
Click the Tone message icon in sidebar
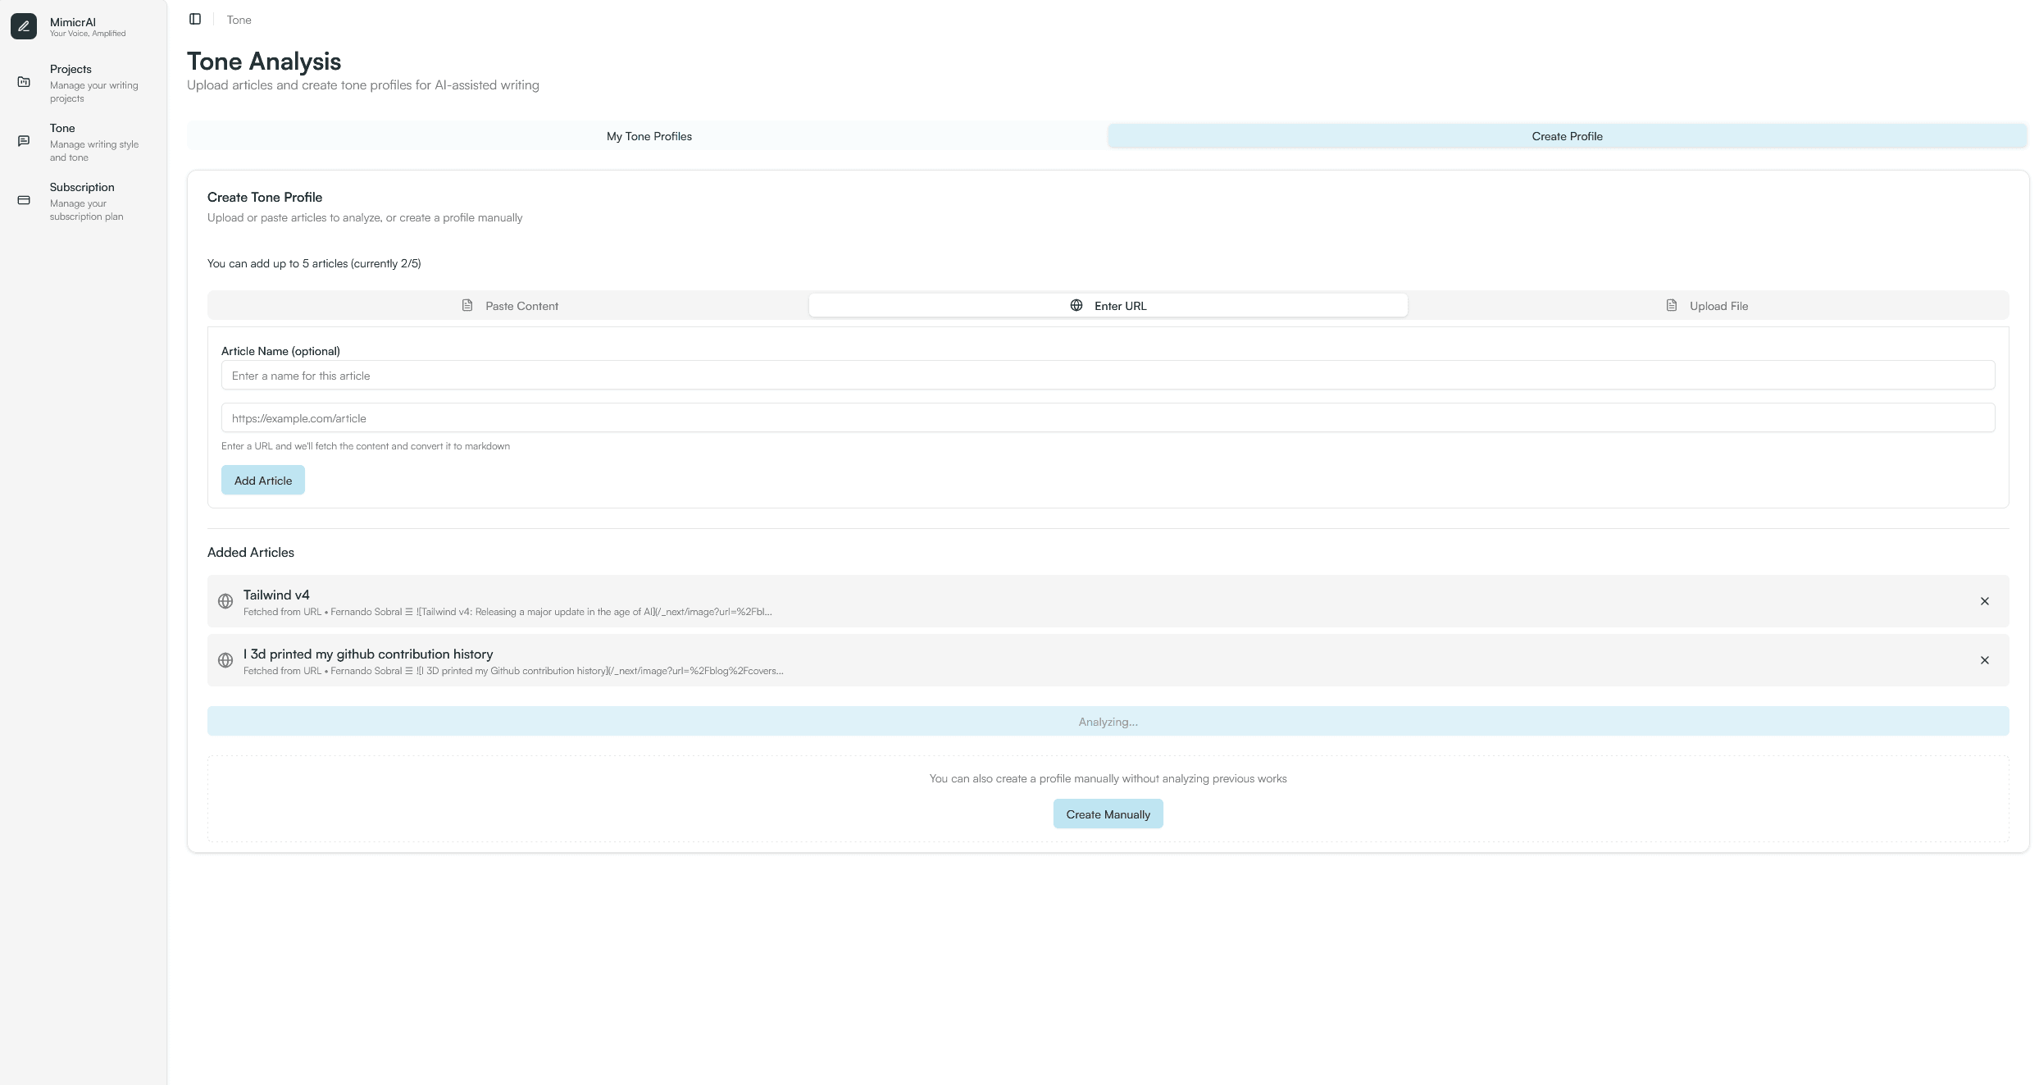point(24,141)
